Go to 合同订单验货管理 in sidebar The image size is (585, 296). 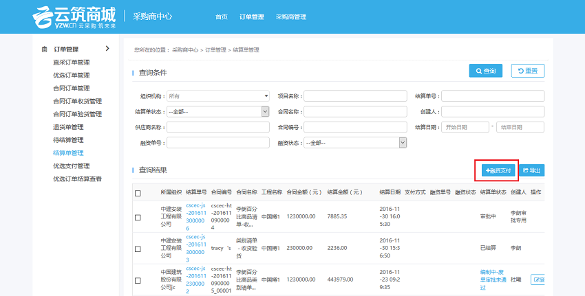click(77, 114)
